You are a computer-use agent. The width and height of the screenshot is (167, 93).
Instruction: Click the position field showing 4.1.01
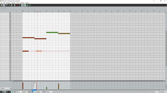(3, 8)
